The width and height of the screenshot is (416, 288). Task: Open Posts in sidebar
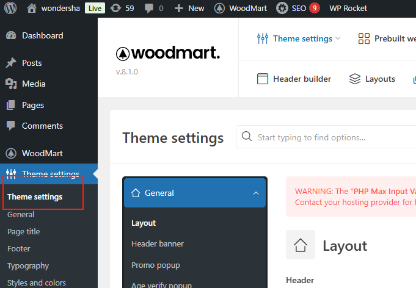coord(32,63)
